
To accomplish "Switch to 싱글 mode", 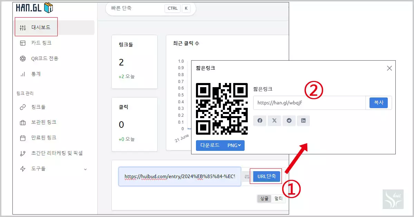I will point(264,199).
